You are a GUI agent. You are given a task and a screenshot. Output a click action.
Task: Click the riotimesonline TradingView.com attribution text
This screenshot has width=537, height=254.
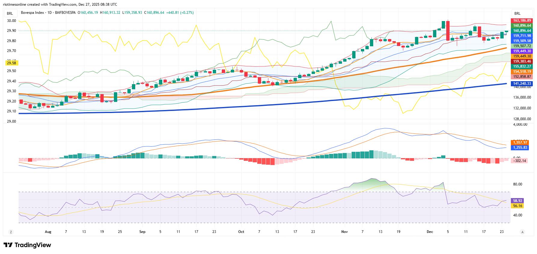[60, 5]
